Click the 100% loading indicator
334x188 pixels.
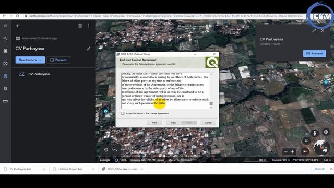[x=121, y=160]
